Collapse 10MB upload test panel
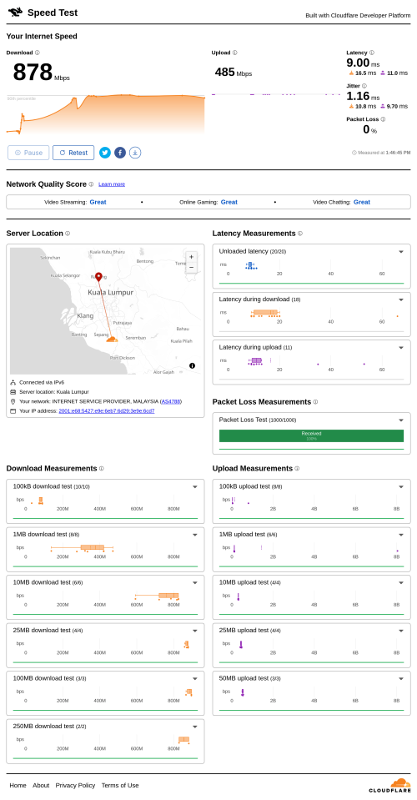The height and width of the screenshot is (800, 417). point(401,582)
